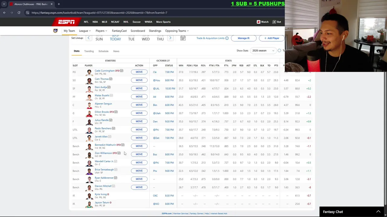Select SUN in the lineup day selector
The image size is (387, 217).
[99, 38]
